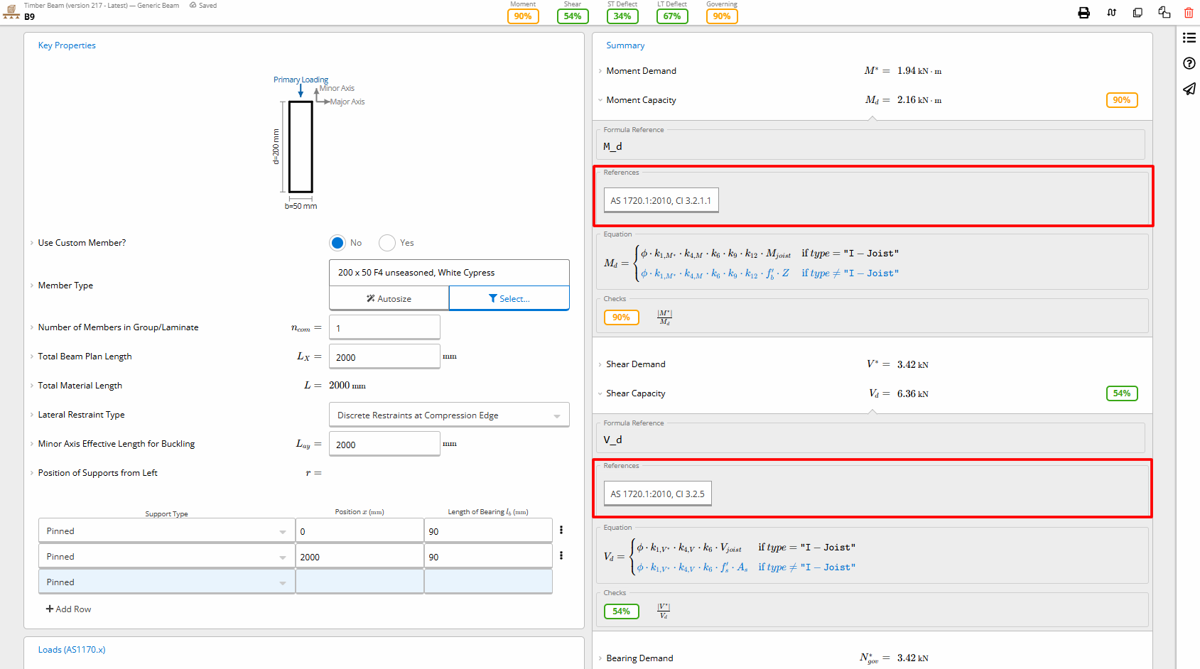Image resolution: width=1200 pixels, height=669 pixels.
Task: Select Yes for Use Custom Member
Action: click(x=387, y=243)
